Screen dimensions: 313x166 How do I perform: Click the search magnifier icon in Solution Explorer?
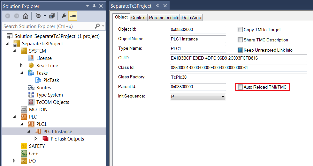click(x=97, y=26)
